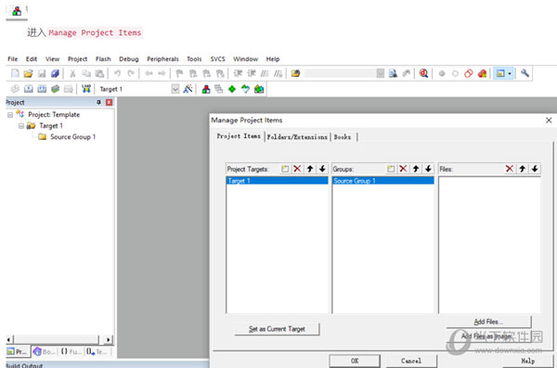Move file down in Files list
Viewport: 557px width, 368px height.
pyautogui.click(x=535, y=169)
